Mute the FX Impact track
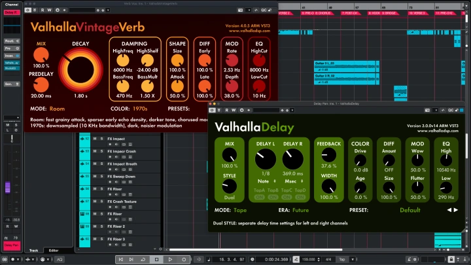Viewport: 471px width, 265px height. (95, 139)
